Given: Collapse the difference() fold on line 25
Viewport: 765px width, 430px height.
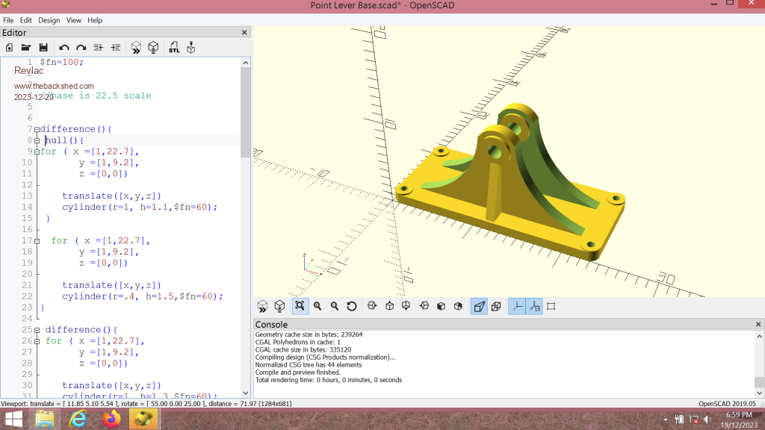Looking at the screenshot, I should click(x=37, y=330).
